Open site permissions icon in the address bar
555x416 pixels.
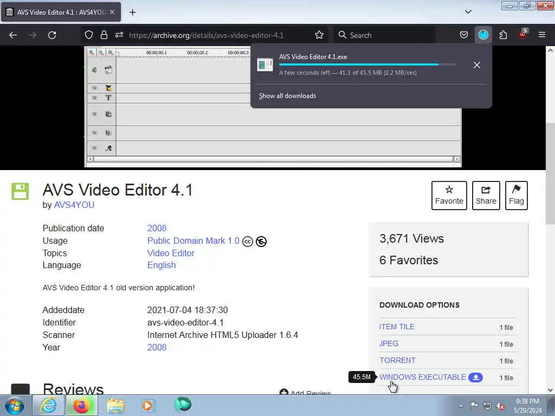pyautogui.click(x=119, y=35)
